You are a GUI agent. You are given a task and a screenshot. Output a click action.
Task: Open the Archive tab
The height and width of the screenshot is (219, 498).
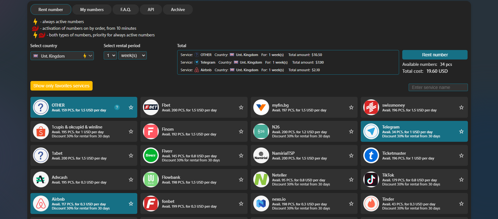(x=178, y=9)
